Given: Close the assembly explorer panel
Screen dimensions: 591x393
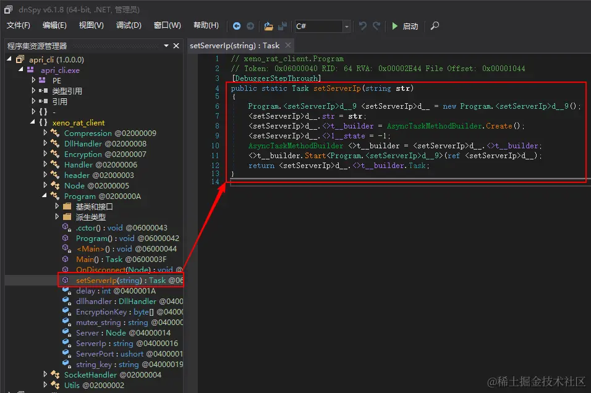Looking at the screenshot, I should point(176,46).
